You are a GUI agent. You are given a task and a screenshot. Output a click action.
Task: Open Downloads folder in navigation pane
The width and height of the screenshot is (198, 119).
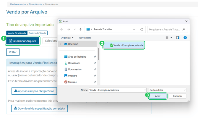pos(74,63)
